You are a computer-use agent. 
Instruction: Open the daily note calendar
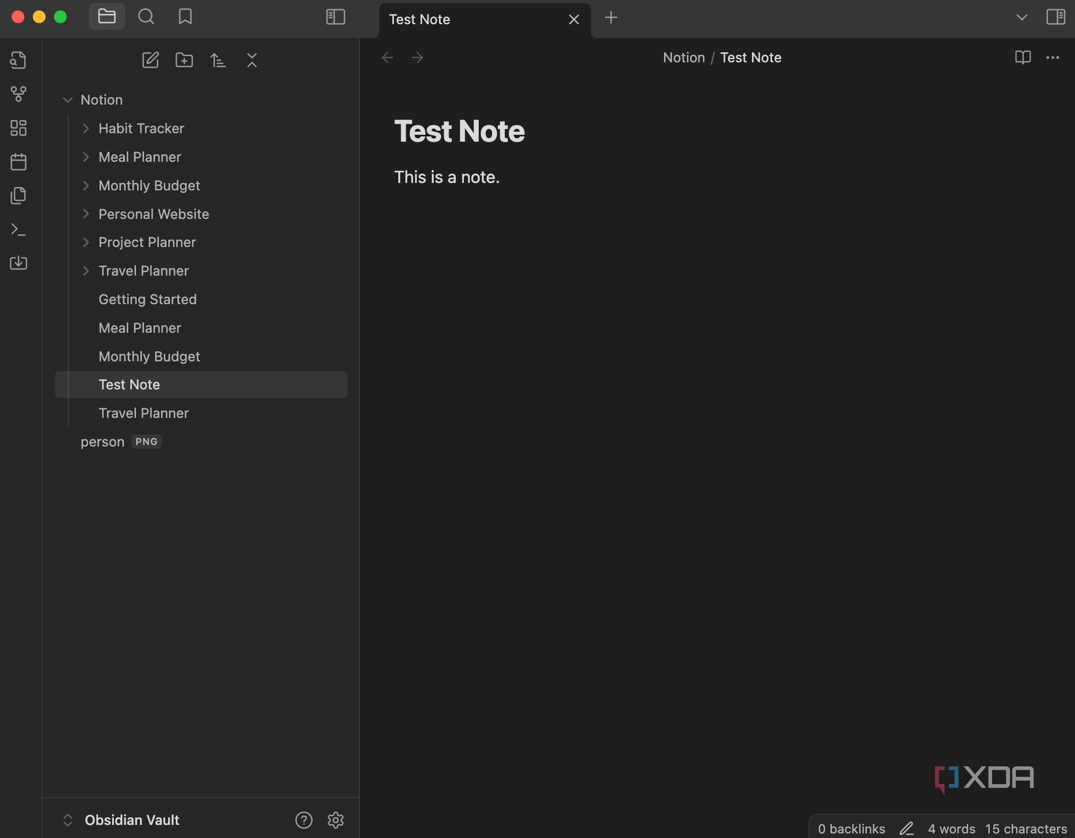pyautogui.click(x=18, y=161)
